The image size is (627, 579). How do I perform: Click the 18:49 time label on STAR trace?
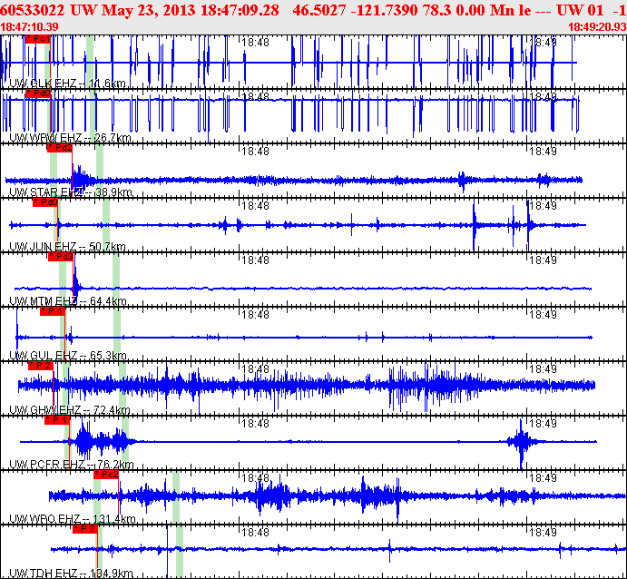pos(543,152)
